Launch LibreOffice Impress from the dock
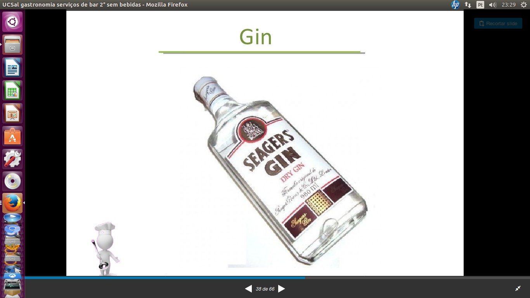Viewport: 530px width, 298px height. pos(12,113)
